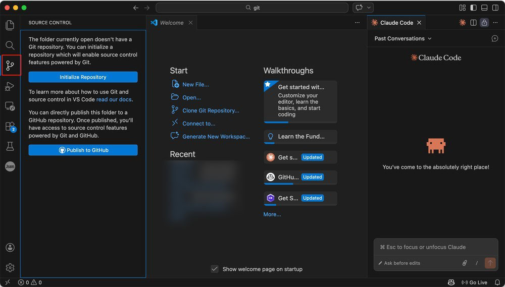Click the slash command icon
Screen dimensions: 505x287
477,263
